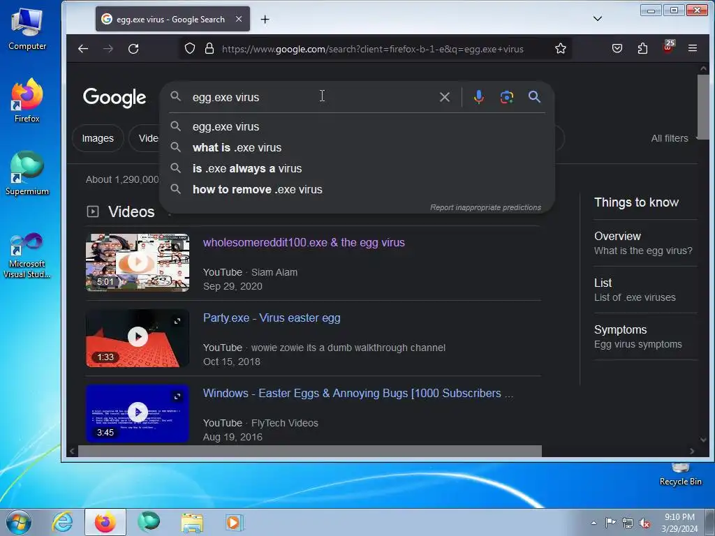Start voice search with microphone icon
Image resolution: width=715 pixels, height=536 pixels.
(479, 97)
